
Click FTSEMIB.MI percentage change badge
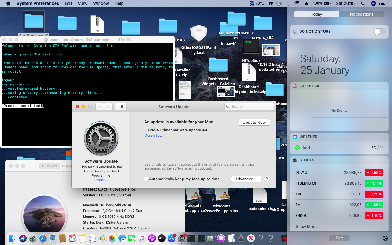coord(374,183)
